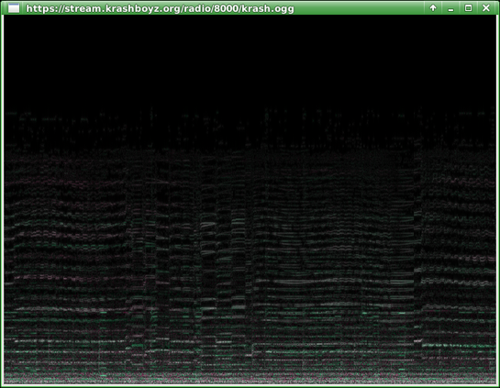Open the window menu icon in title bar

coord(14,8)
